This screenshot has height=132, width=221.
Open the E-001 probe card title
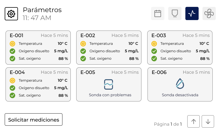pyautogui.click(x=17, y=35)
